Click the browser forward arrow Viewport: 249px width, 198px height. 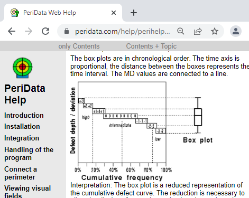click(29, 32)
